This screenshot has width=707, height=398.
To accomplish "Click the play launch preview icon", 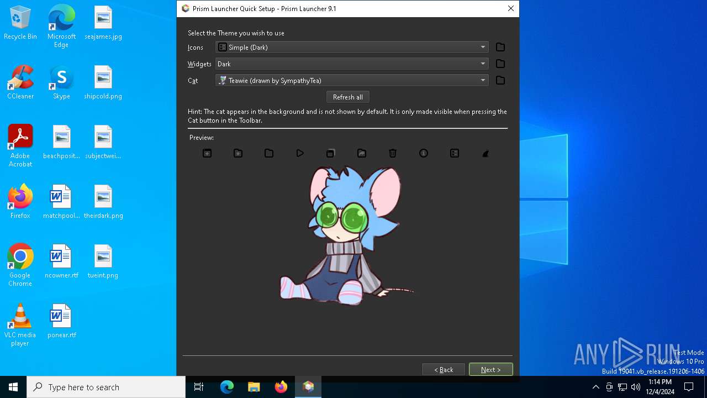I will [x=300, y=153].
